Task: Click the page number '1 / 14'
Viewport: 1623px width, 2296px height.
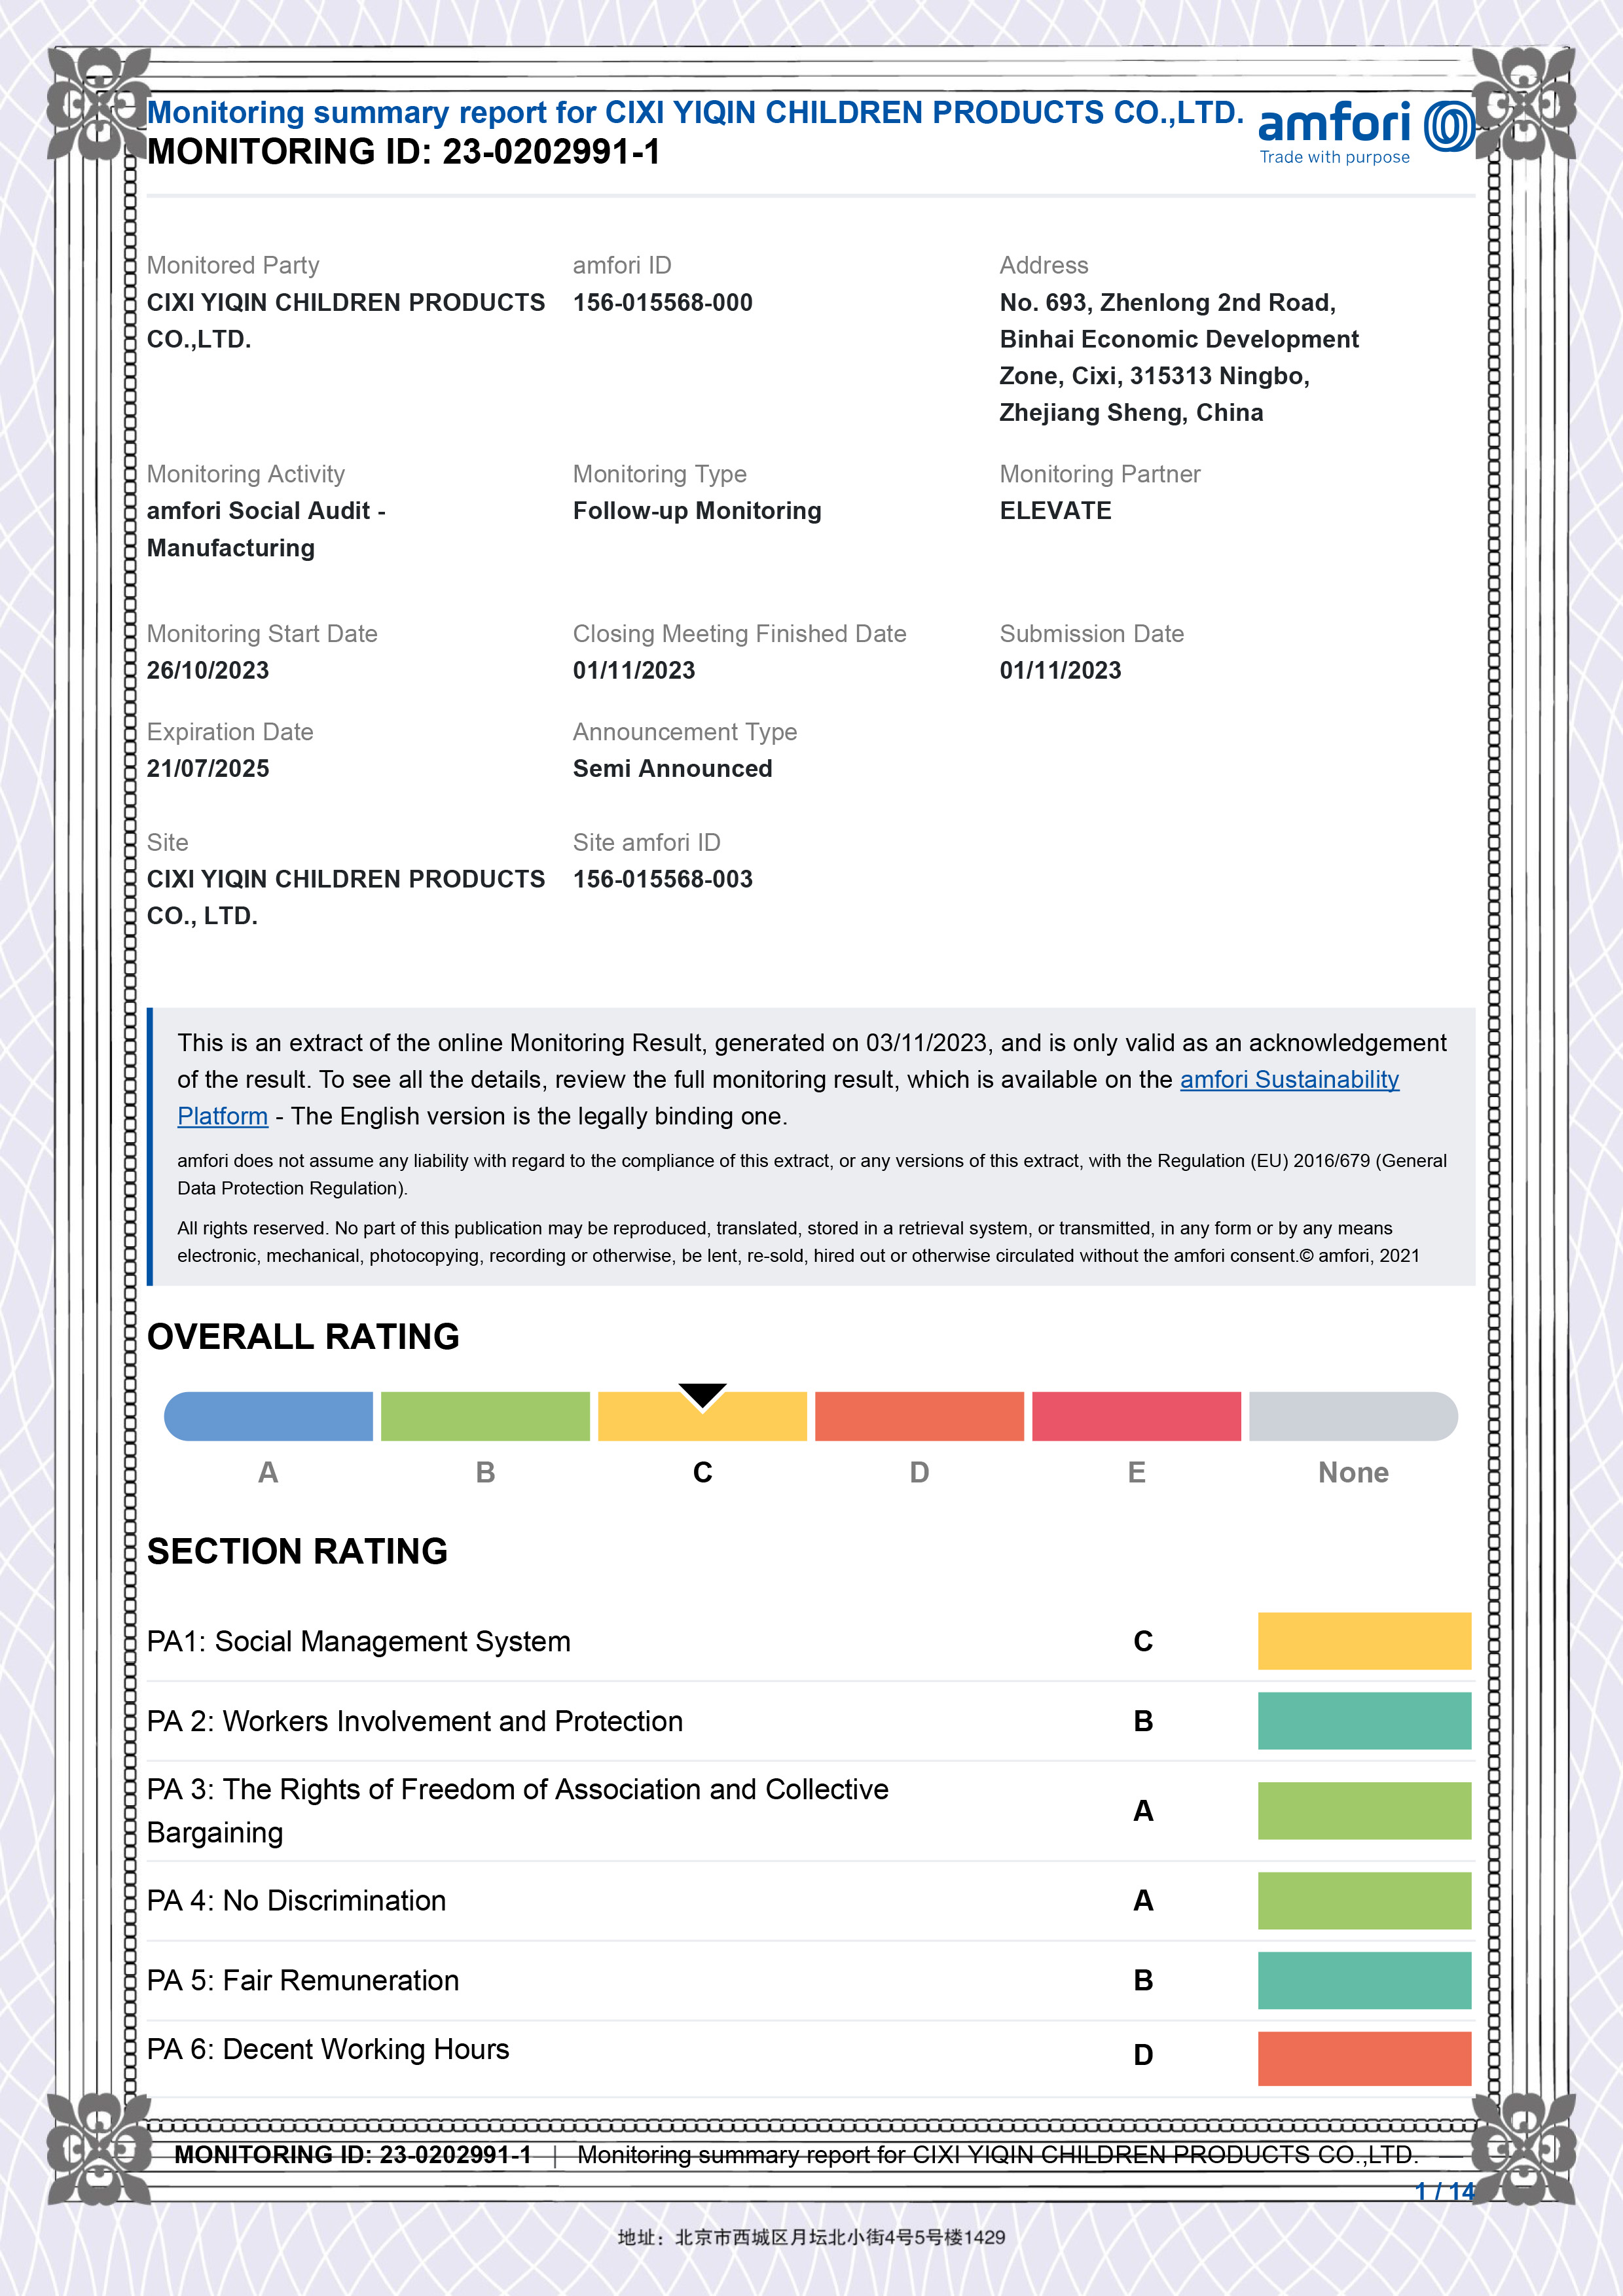Action: coord(1444,2192)
